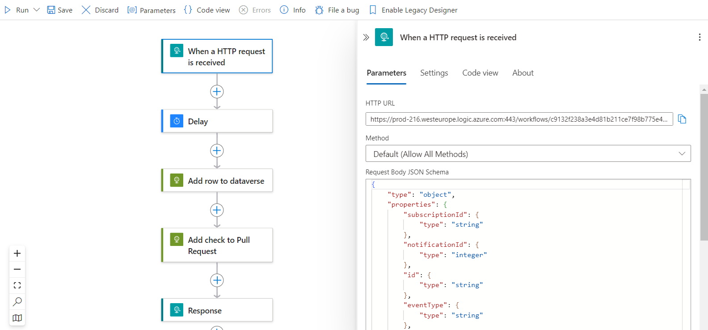This screenshot has width=708, height=330.
Task: Show the Errors list
Action: tap(255, 10)
